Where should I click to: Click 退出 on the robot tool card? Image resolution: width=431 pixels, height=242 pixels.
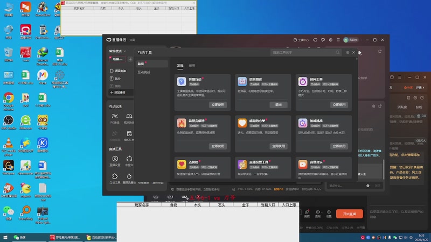279,105
